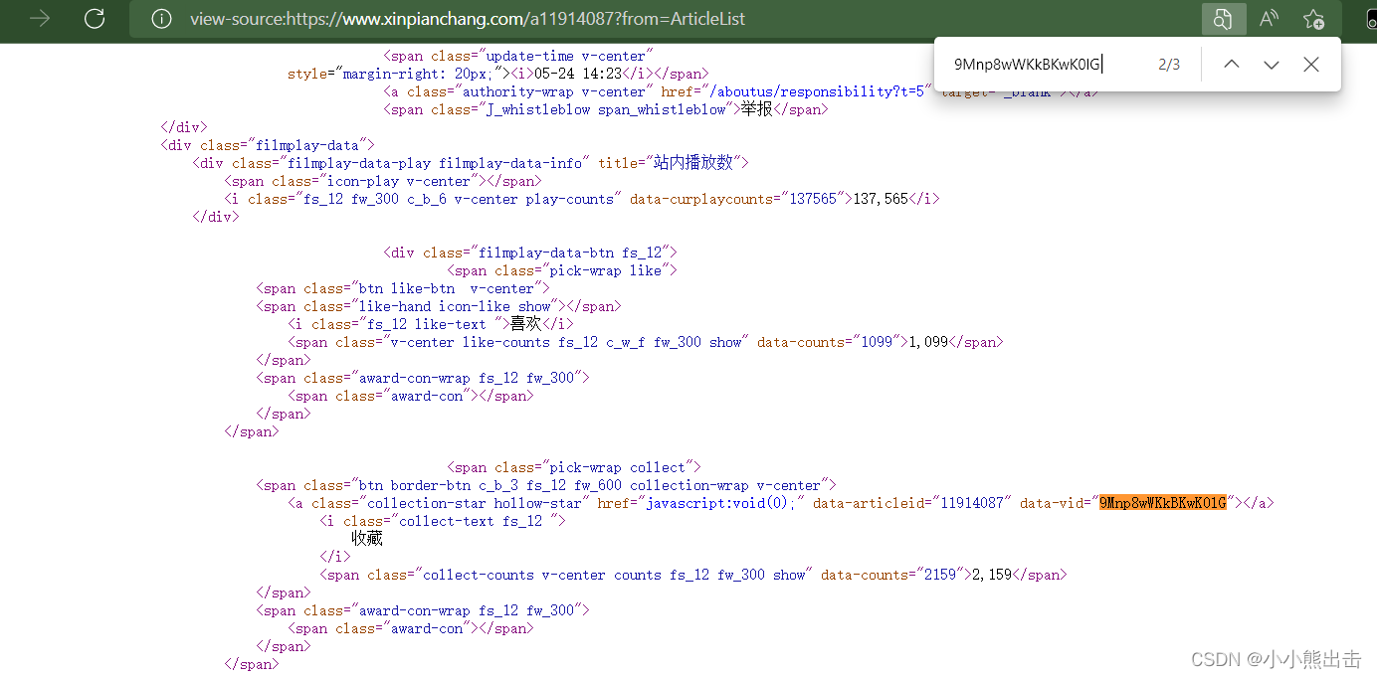1377x679 pixels.
Task: Select the collect count text 2,159
Action: pos(992,575)
